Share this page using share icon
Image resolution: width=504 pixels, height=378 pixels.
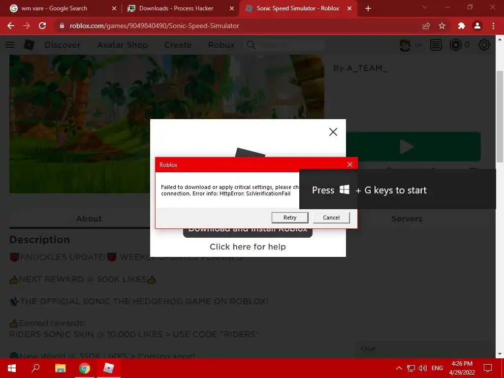(x=426, y=26)
